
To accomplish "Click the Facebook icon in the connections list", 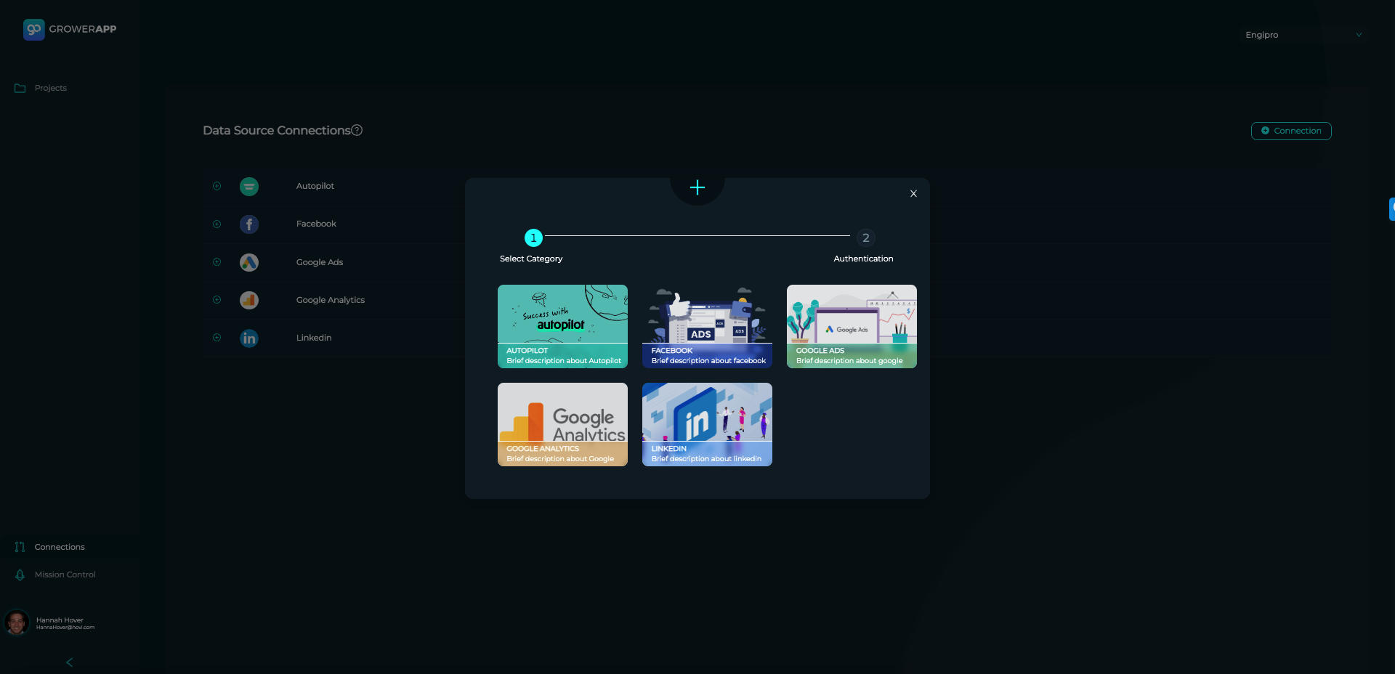I will [249, 224].
